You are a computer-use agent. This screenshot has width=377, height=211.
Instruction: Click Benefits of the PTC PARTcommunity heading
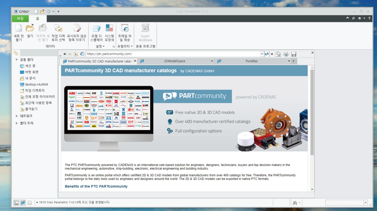click(x=96, y=186)
